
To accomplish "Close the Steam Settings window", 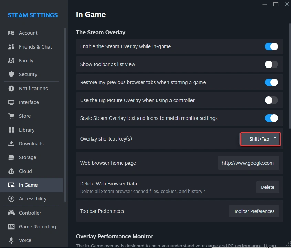I will click(x=287, y=4).
